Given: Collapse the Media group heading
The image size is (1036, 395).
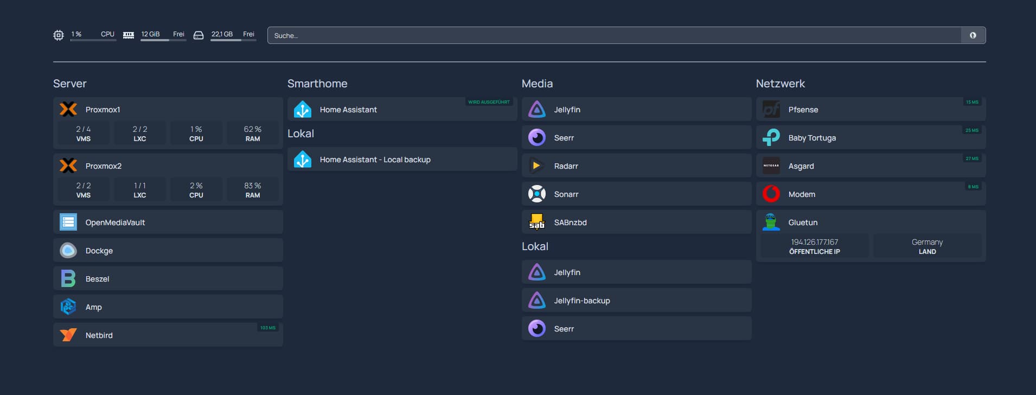Looking at the screenshot, I should coord(537,84).
